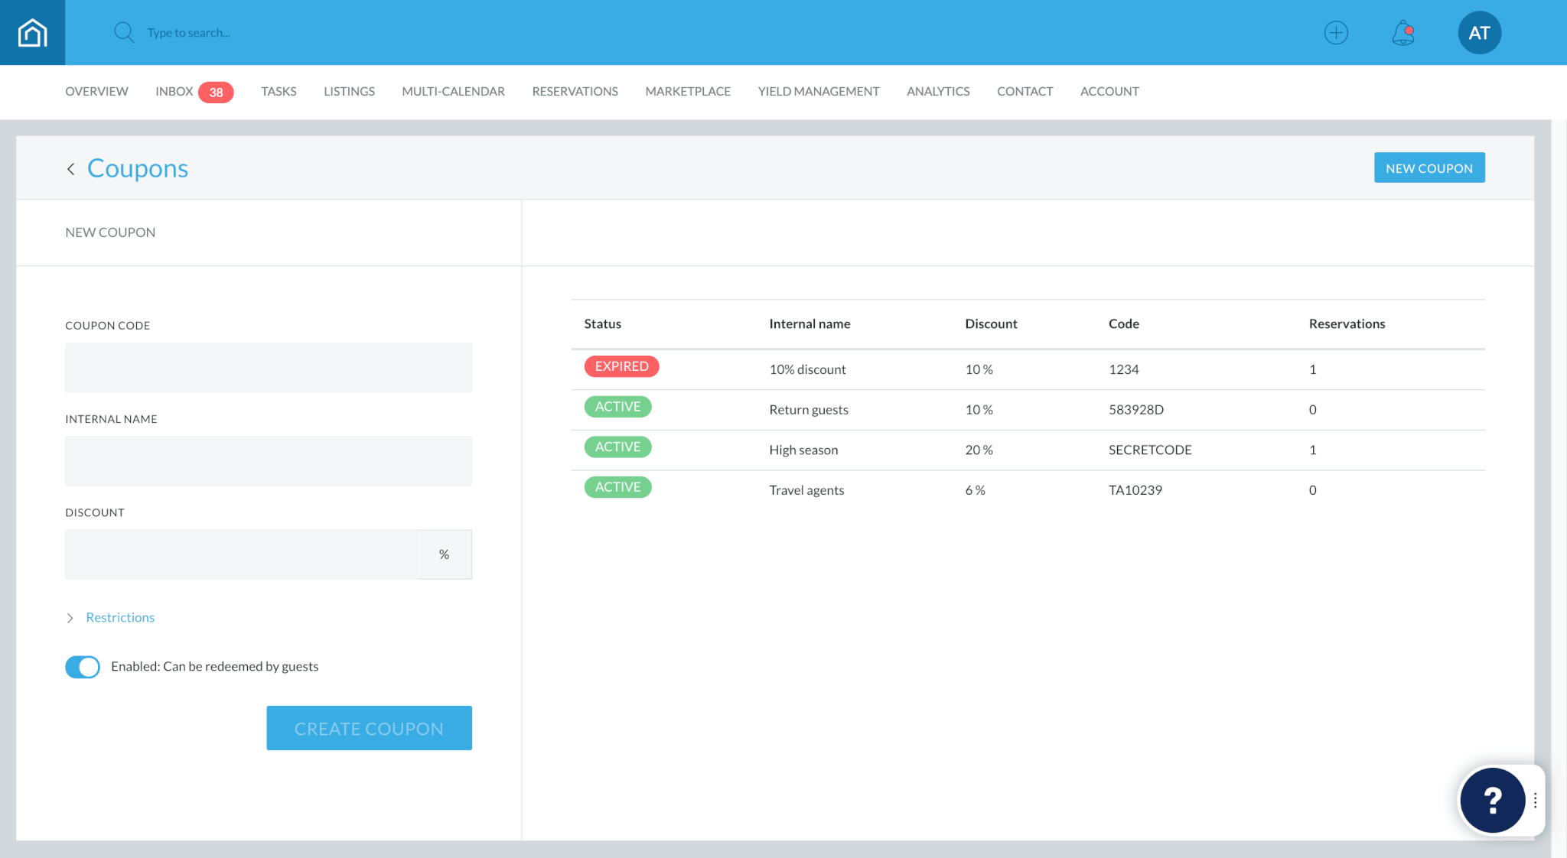
Task: Click the Coupon Code input field
Action: click(267, 368)
